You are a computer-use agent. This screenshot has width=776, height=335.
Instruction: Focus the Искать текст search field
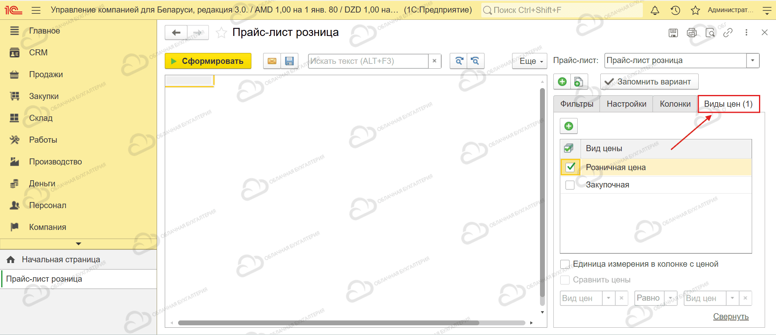368,61
